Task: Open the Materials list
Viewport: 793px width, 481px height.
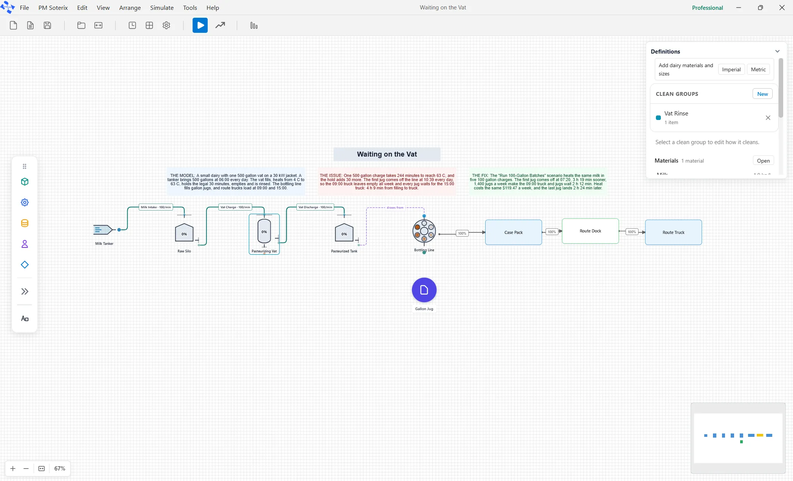Action: pos(763,161)
